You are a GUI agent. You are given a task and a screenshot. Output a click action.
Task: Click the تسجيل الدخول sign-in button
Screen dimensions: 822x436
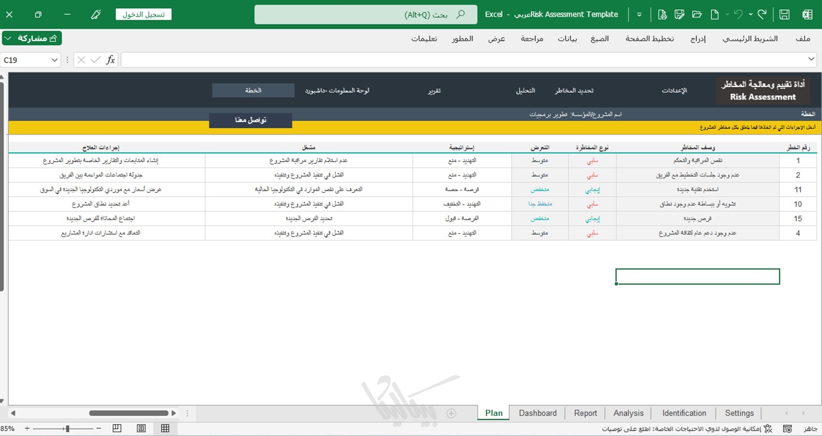pos(144,14)
